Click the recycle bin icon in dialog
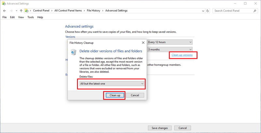The image size is (261, 133). pyautogui.click(x=74, y=52)
